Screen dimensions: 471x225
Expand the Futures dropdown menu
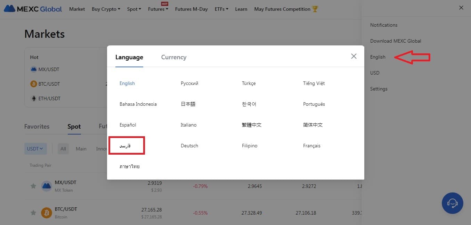[158, 9]
